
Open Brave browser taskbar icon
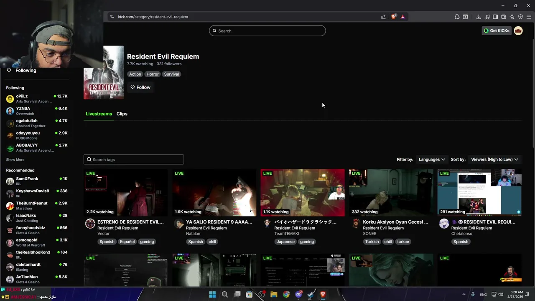[x=323, y=294]
